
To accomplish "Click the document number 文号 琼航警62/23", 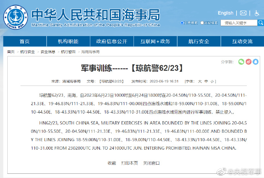I will [x=105, y=81].
